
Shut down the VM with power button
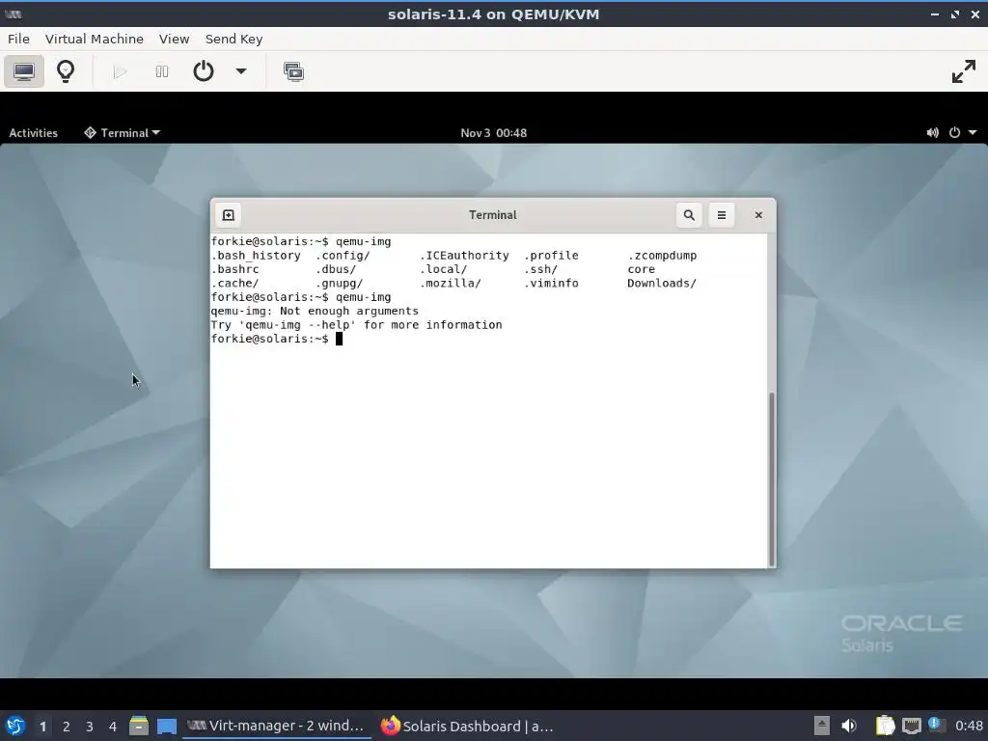click(x=203, y=71)
